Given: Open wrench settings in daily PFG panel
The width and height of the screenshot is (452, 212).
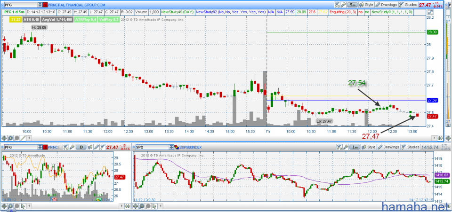Looking at the screenshot, I should [x=72, y=147].
